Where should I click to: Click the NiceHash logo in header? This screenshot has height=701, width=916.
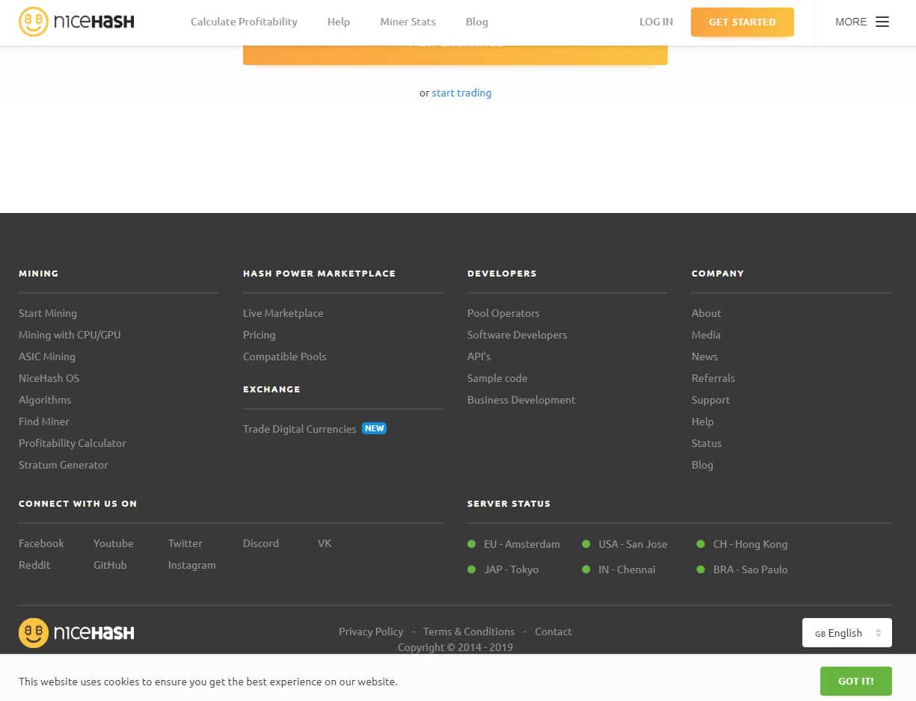(x=76, y=22)
